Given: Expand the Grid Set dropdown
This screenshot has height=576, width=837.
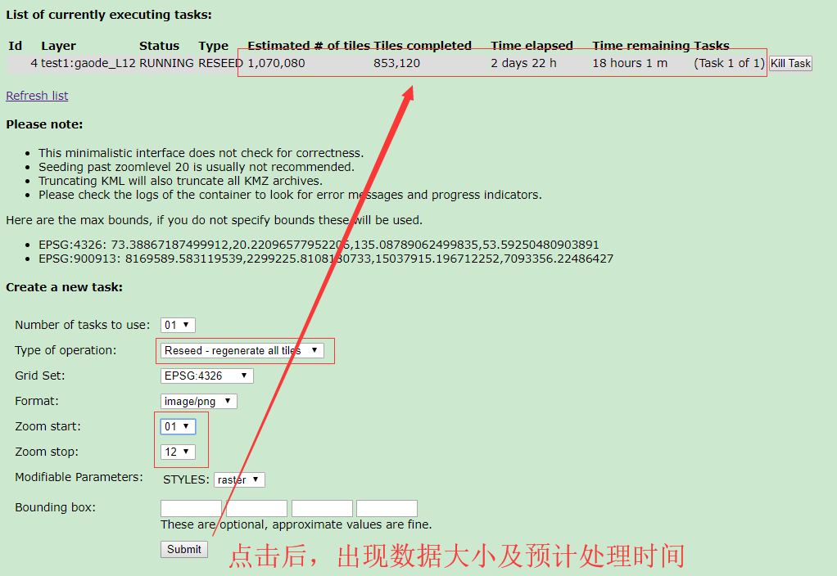Looking at the screenshot, I should point(206,376).
